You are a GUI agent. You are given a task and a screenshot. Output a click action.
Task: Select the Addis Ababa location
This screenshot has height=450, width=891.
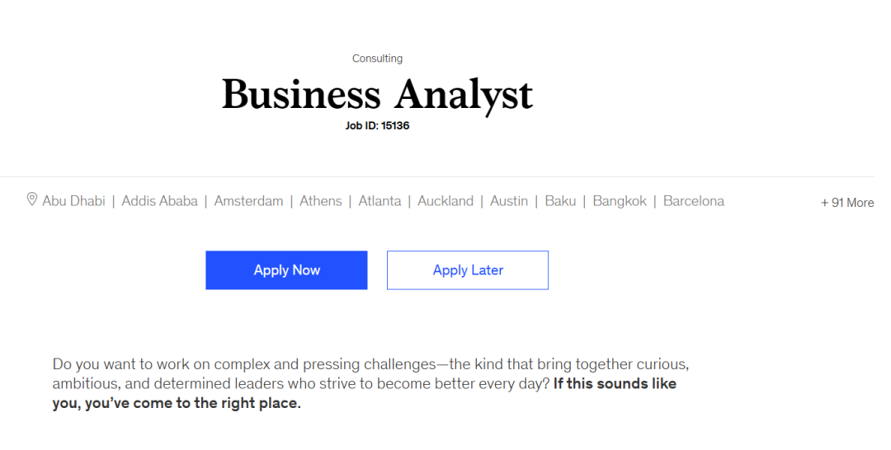click(160, 201)
